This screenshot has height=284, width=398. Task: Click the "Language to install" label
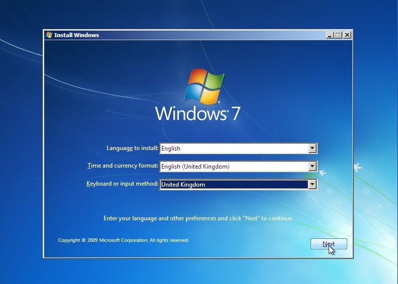coord(132,148)
